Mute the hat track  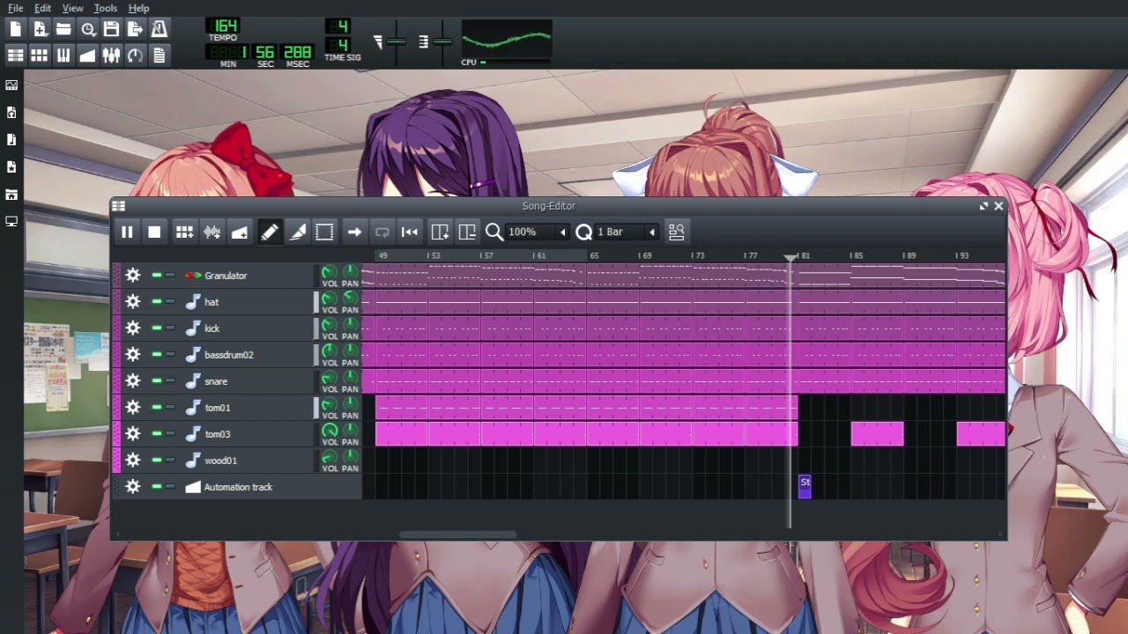pyautogui.click(x=157, y=302)
